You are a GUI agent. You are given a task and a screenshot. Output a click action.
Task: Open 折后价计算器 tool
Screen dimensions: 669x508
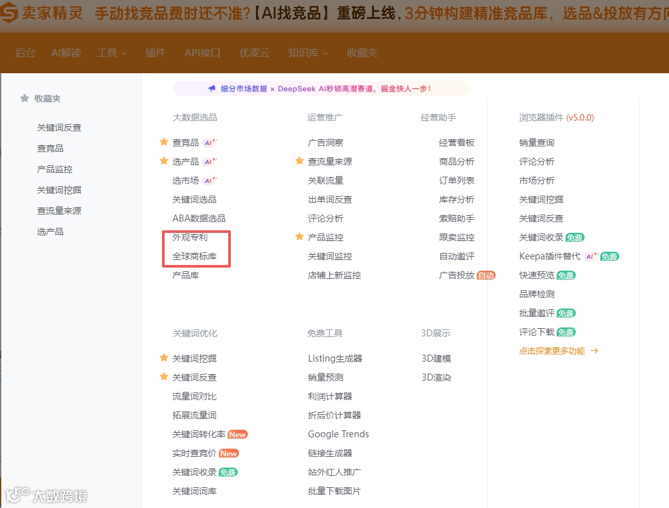pyautogui.click(x=334, y=415)
